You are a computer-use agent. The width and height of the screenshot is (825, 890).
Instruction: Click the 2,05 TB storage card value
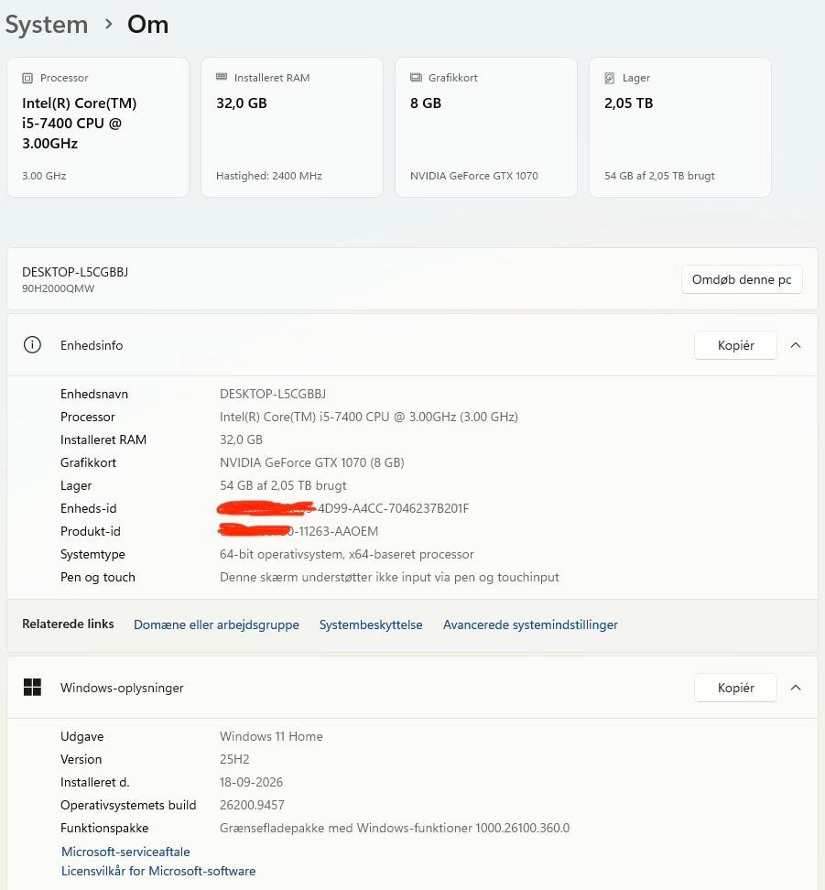628,103
